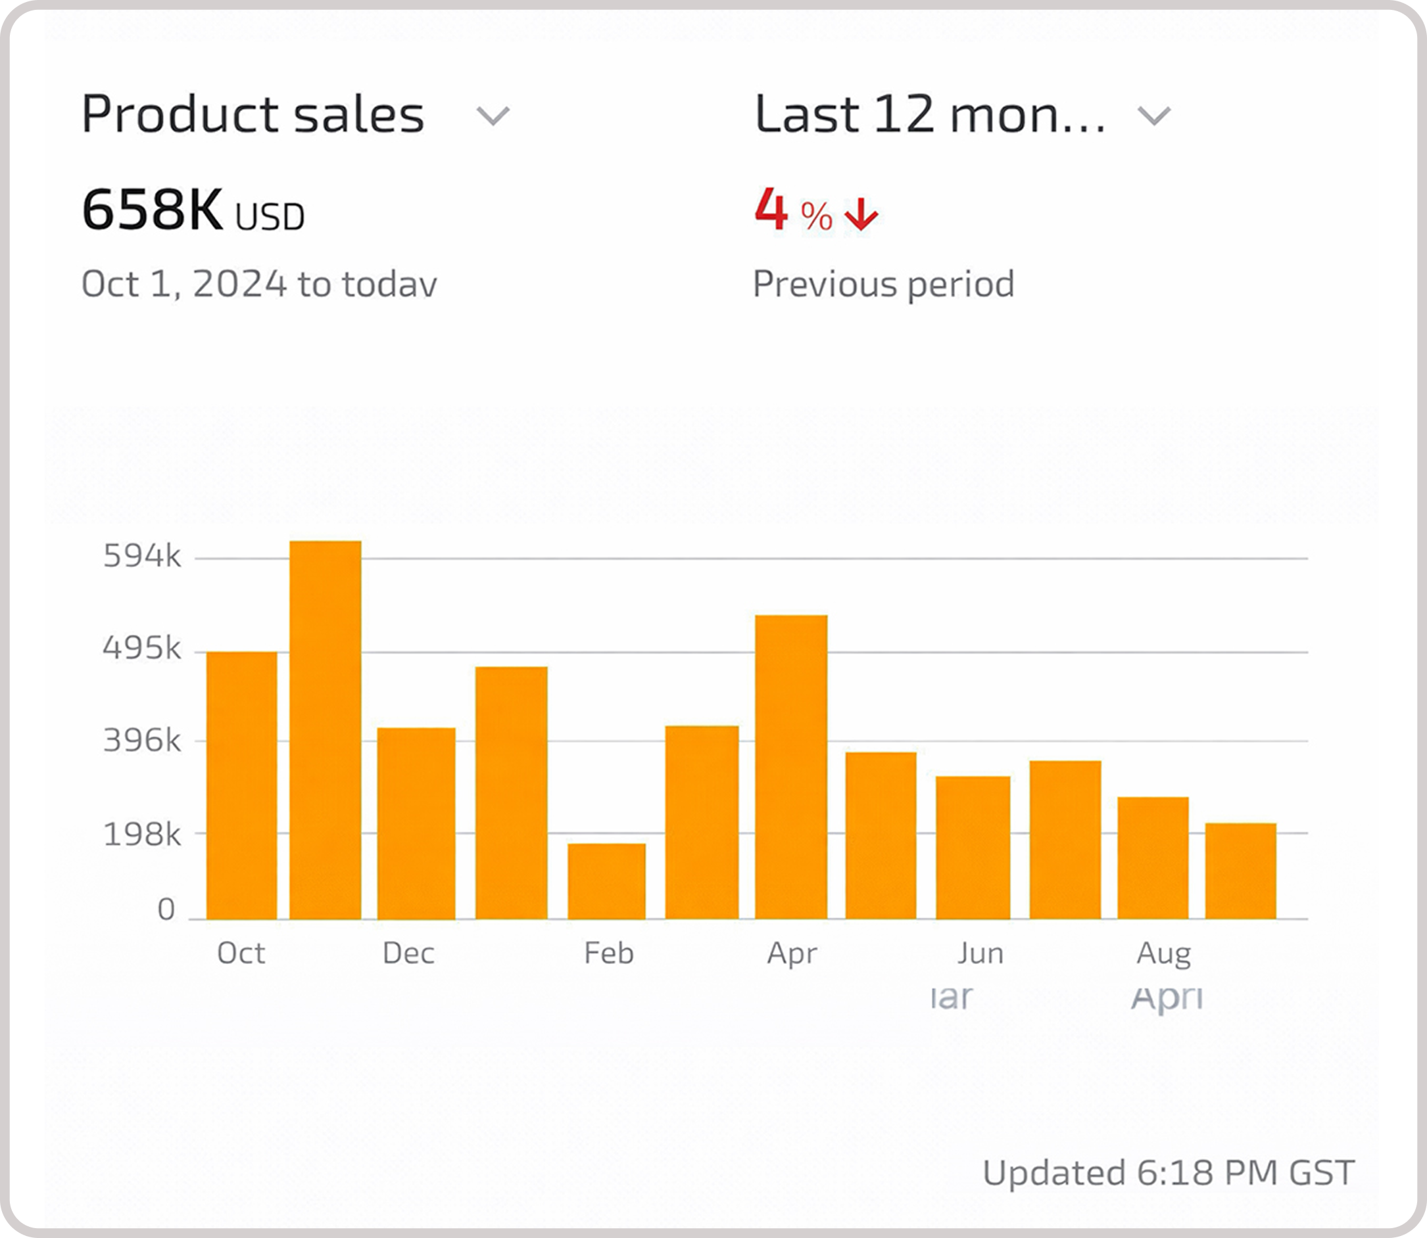The width and height of the screenshot is (1427, 1238).
Task: Open the Product sales dropdown chevron
Action: click(493, 116)
